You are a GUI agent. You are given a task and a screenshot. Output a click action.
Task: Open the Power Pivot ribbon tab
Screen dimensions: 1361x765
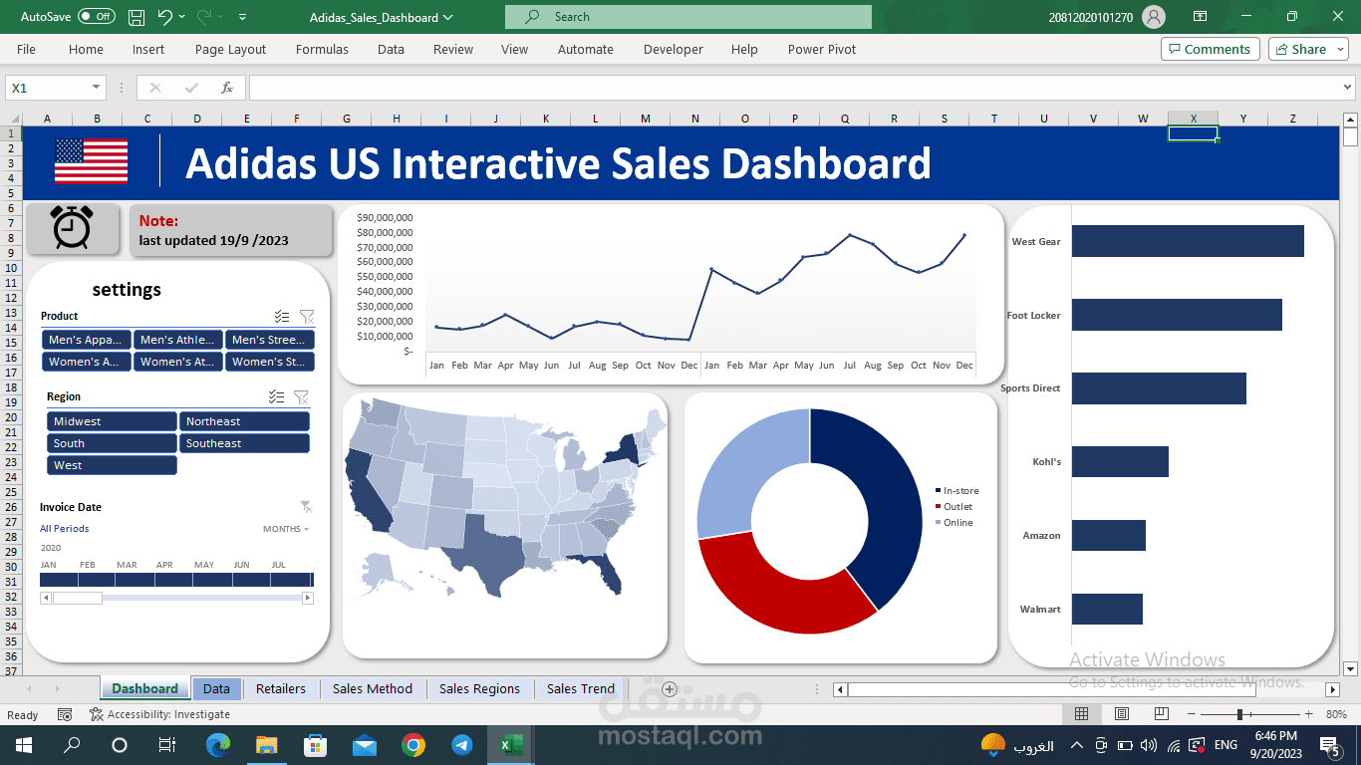822,49
